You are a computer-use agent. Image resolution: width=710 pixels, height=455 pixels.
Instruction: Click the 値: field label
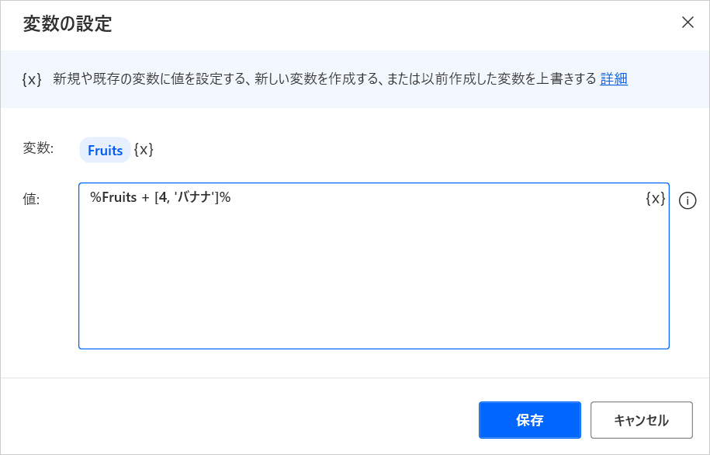pos(32,199)
